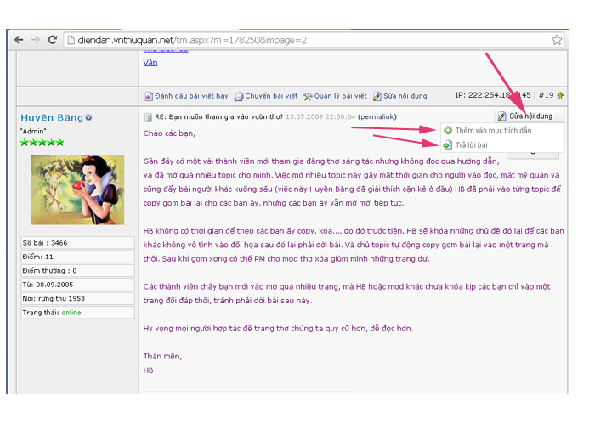This screenshot has width=595, height=446.
Task: Click the post title RE: Bạn muốn tham gia vào vườn thơ?
Action: click(x=219, y=117)
